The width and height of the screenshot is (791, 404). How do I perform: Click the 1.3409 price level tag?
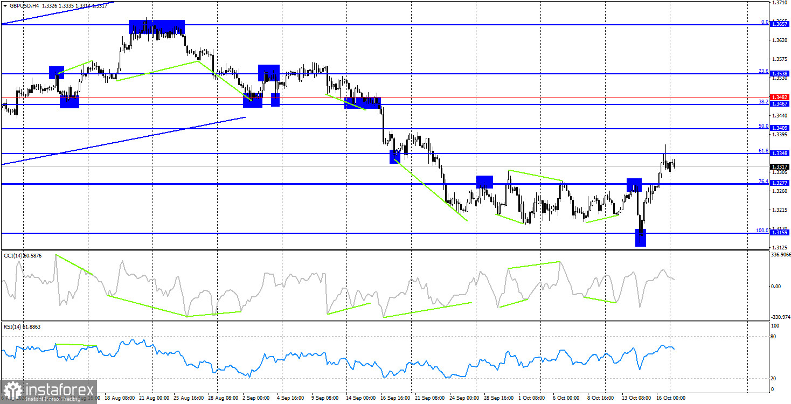[x=780, y=128]
